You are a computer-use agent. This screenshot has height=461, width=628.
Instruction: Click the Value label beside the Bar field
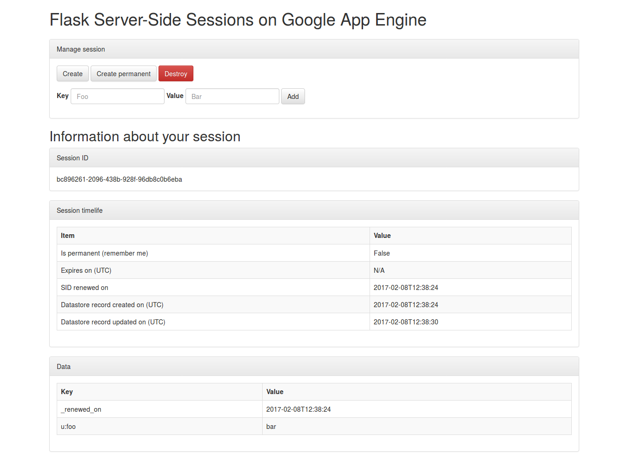[175, 96]
